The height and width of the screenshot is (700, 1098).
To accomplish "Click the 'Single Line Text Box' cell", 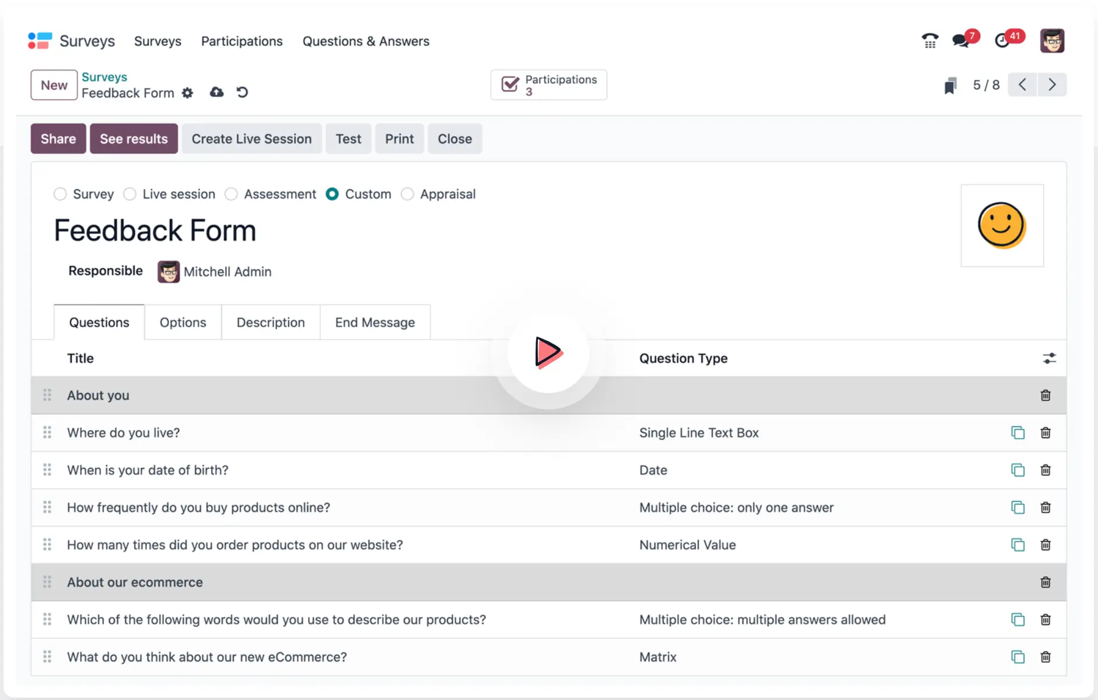I will pos(699,433).
